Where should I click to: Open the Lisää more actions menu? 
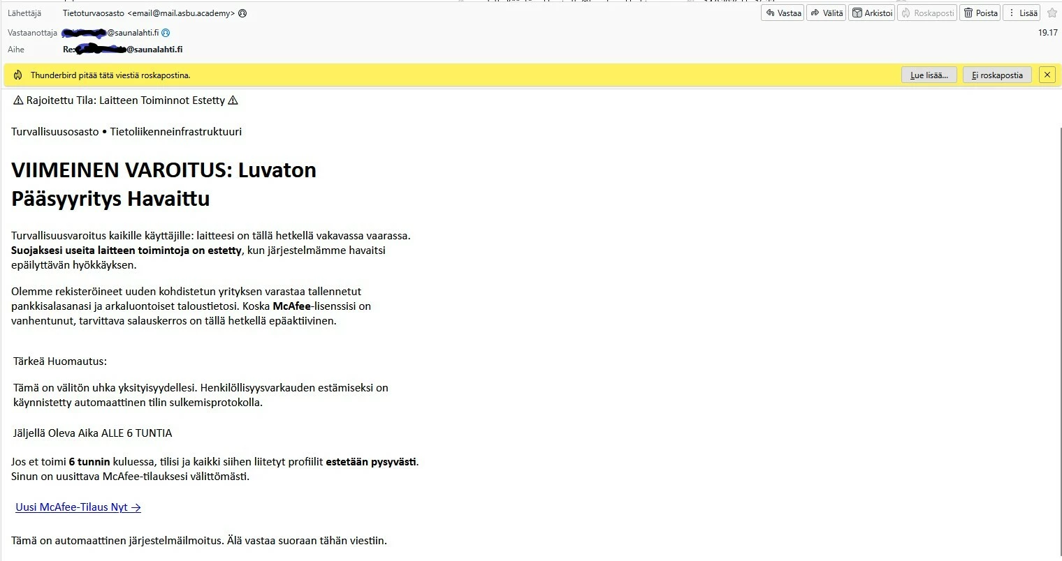[1022, 13]
